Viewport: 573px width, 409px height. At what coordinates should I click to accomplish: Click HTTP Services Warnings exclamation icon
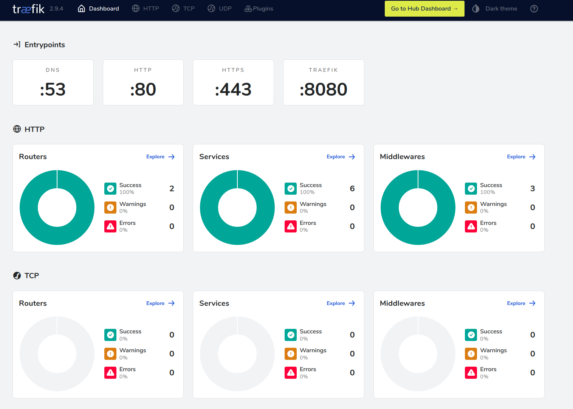coord(291,207)
